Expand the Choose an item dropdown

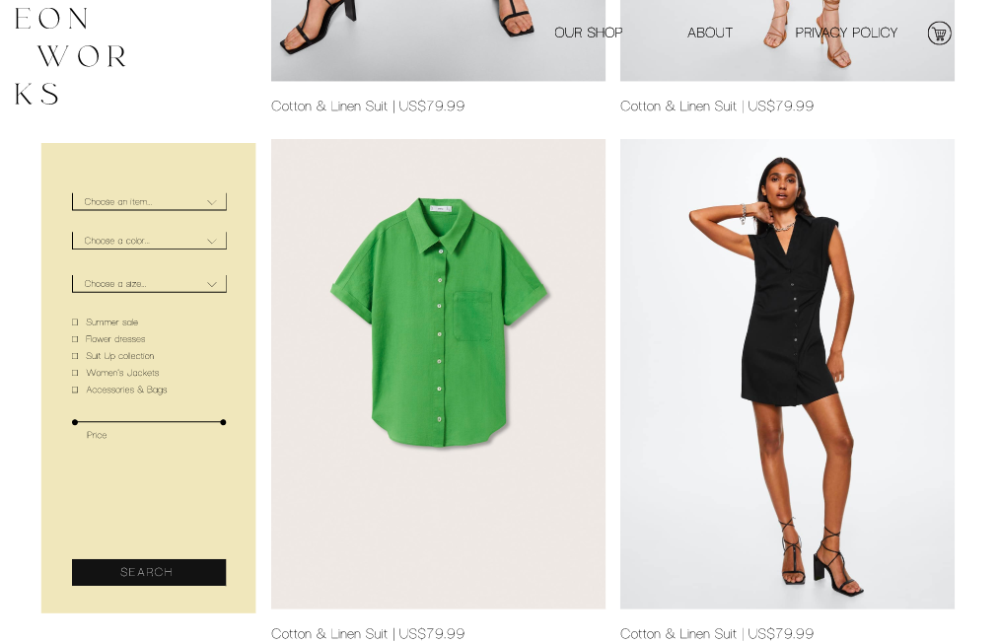point(149,202)
